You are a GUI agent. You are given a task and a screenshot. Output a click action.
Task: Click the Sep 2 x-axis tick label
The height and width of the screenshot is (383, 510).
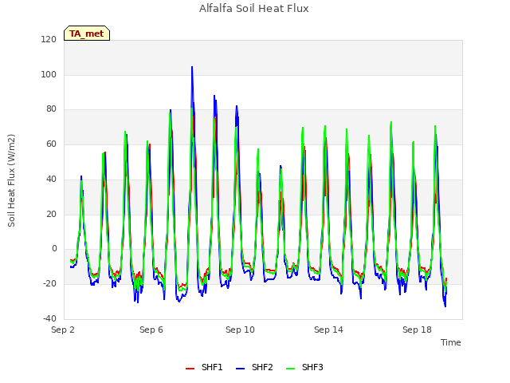pyautogui.click(x=63, y=330)
